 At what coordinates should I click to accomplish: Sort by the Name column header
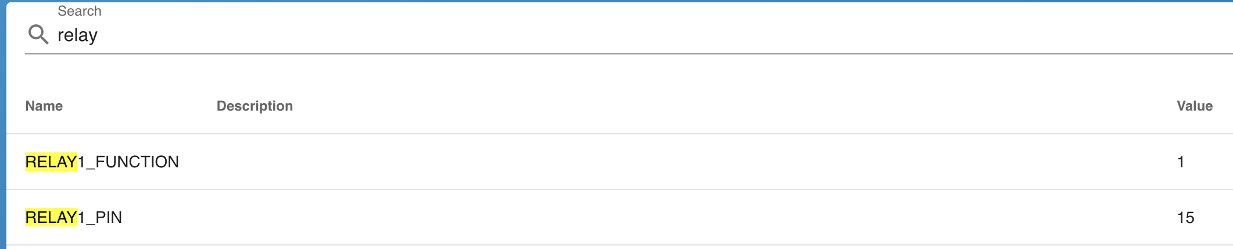point(44,106)
